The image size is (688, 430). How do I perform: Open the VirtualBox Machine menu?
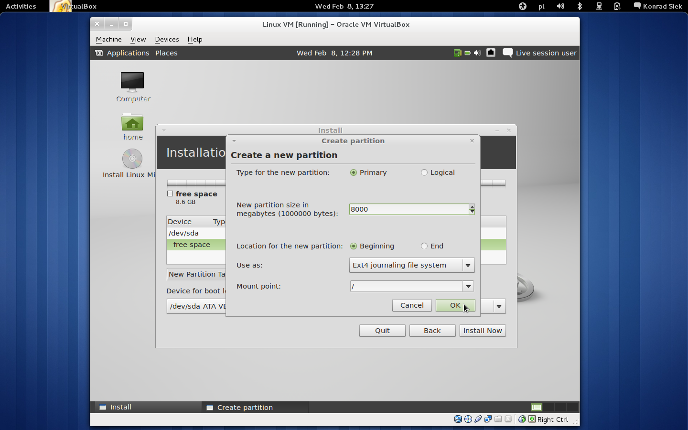click(109, 39)
